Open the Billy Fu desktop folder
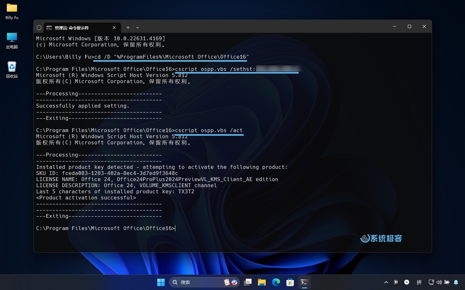 [12, 11]
